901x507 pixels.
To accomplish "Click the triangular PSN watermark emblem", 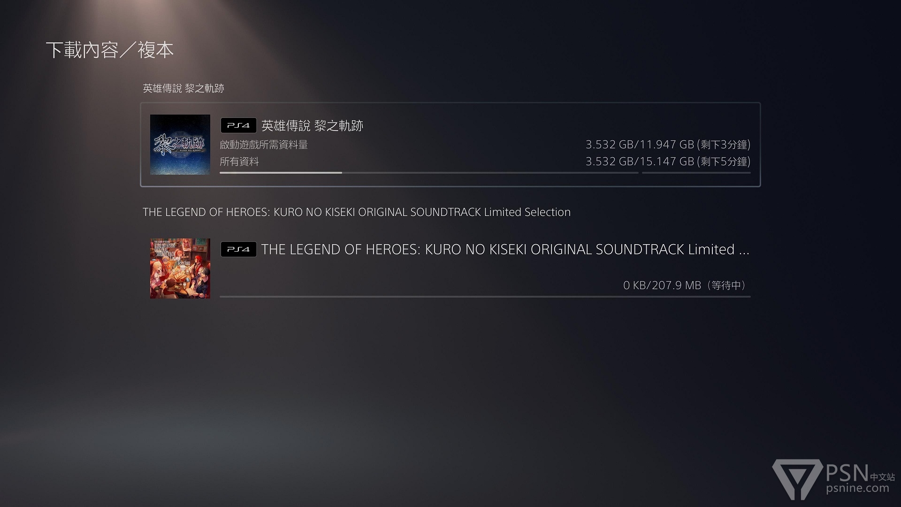I will point(798,479).
